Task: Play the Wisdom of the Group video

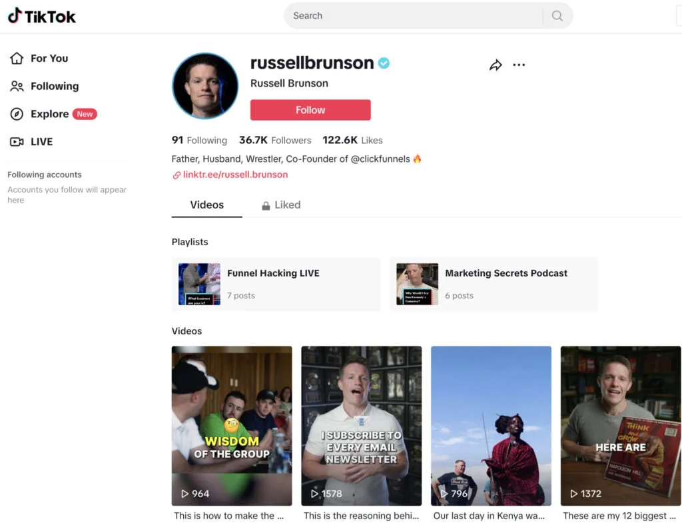Action: pyautogui.click(x=232, y=426)
